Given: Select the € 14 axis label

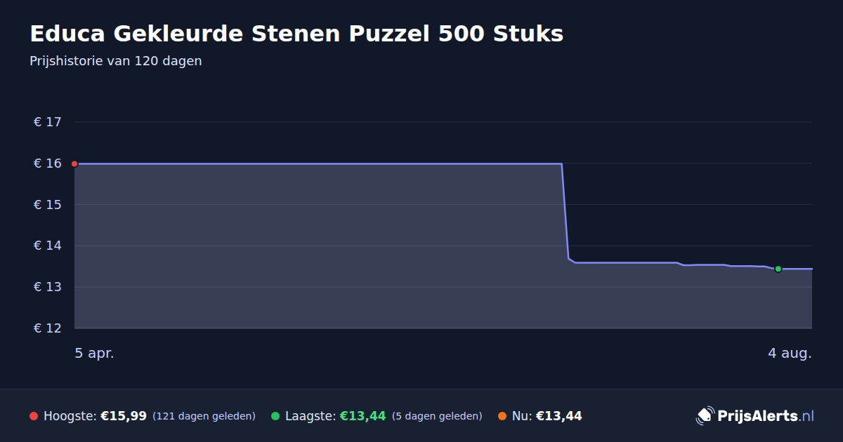Looking at the screenshot, I should [x=48, y=246].
